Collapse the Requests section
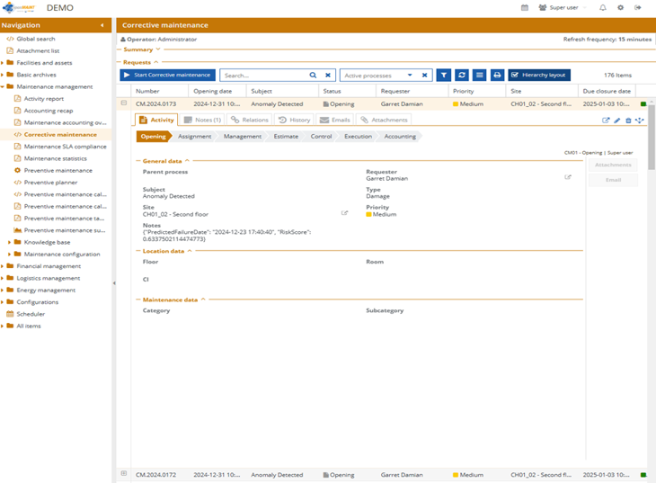This screenshot has width=656, height=483. coord(156,62)
